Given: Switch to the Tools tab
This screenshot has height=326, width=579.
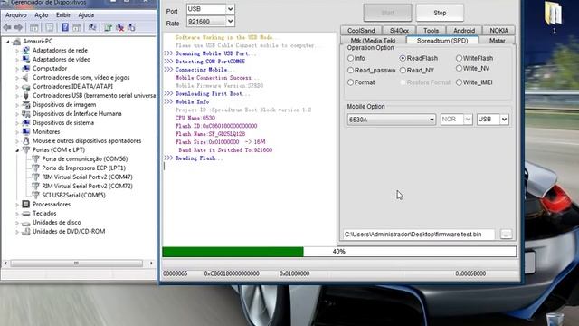Looking at the screenshot, I should (431, 30).
